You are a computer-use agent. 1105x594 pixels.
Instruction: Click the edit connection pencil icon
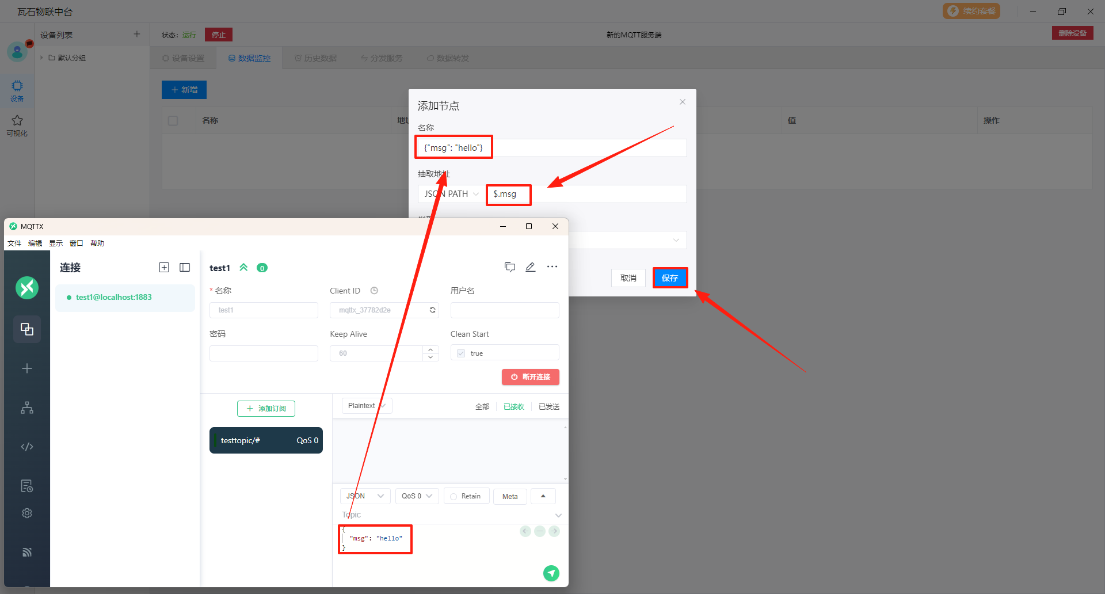click(x=530, y=267)
